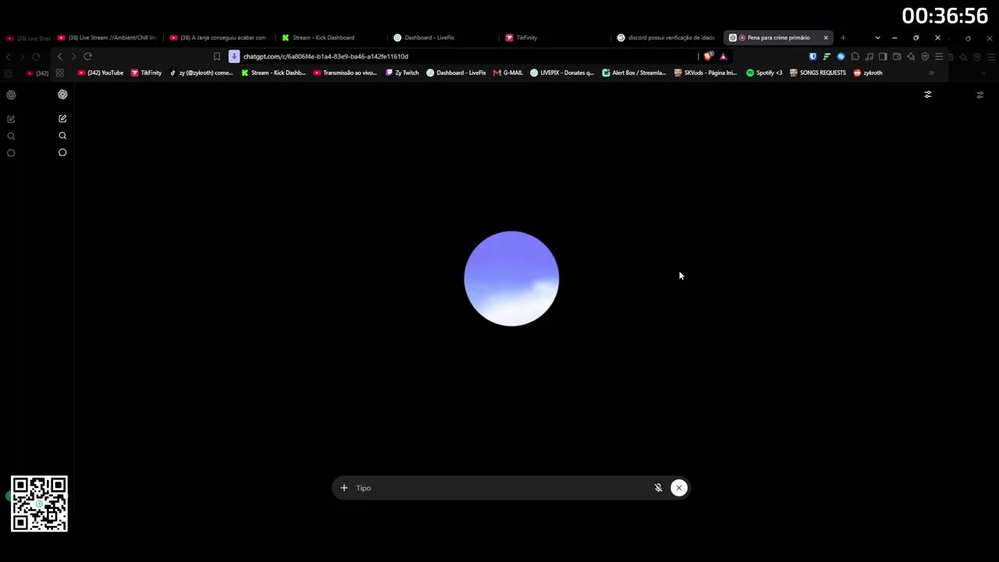Open the "Transmissão ao vivo..." bookmark
The width and height of the screenshot is (999, 562).
[x=345, y=73]
